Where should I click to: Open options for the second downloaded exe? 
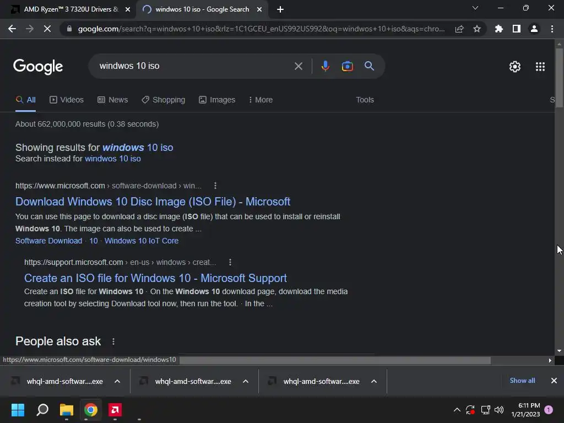tap(246, 381)
